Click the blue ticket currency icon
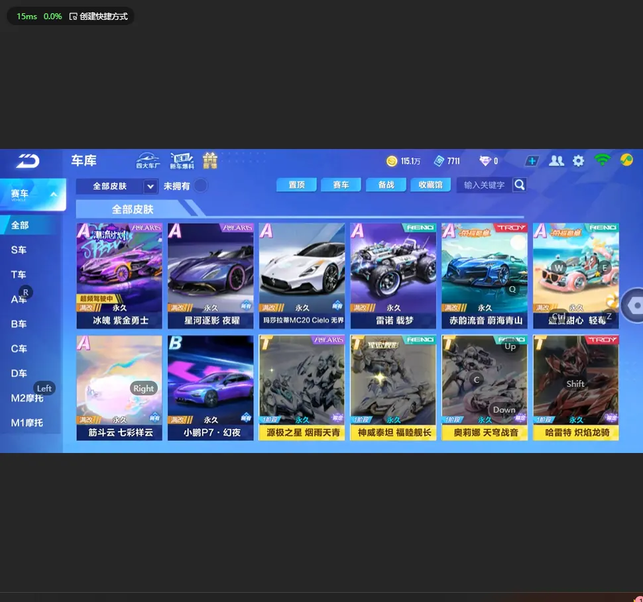The width and height of the screenshot is (643, 602). pyautogui.click(x=439, y=161)
